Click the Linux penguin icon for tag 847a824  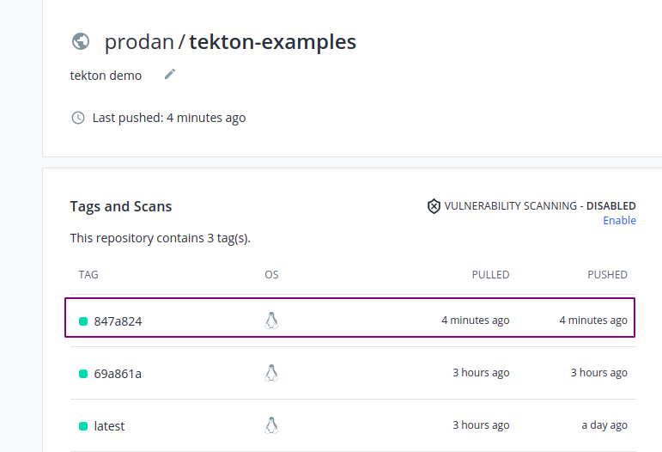click(271, 321)
